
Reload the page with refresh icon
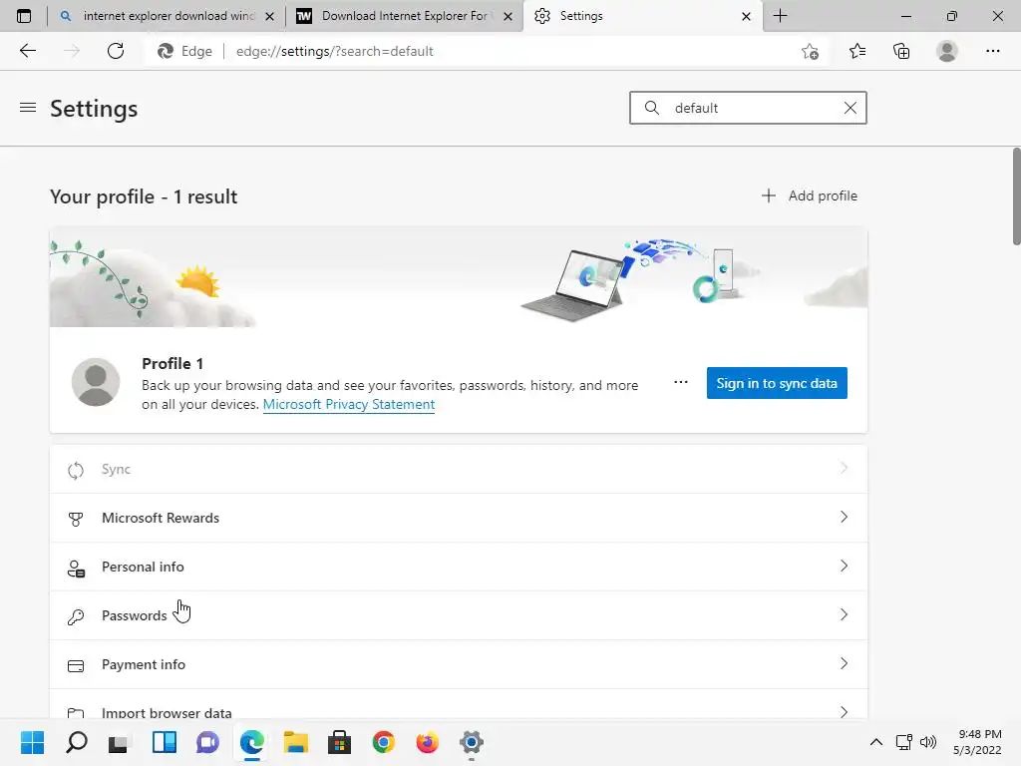coord(116,51)
